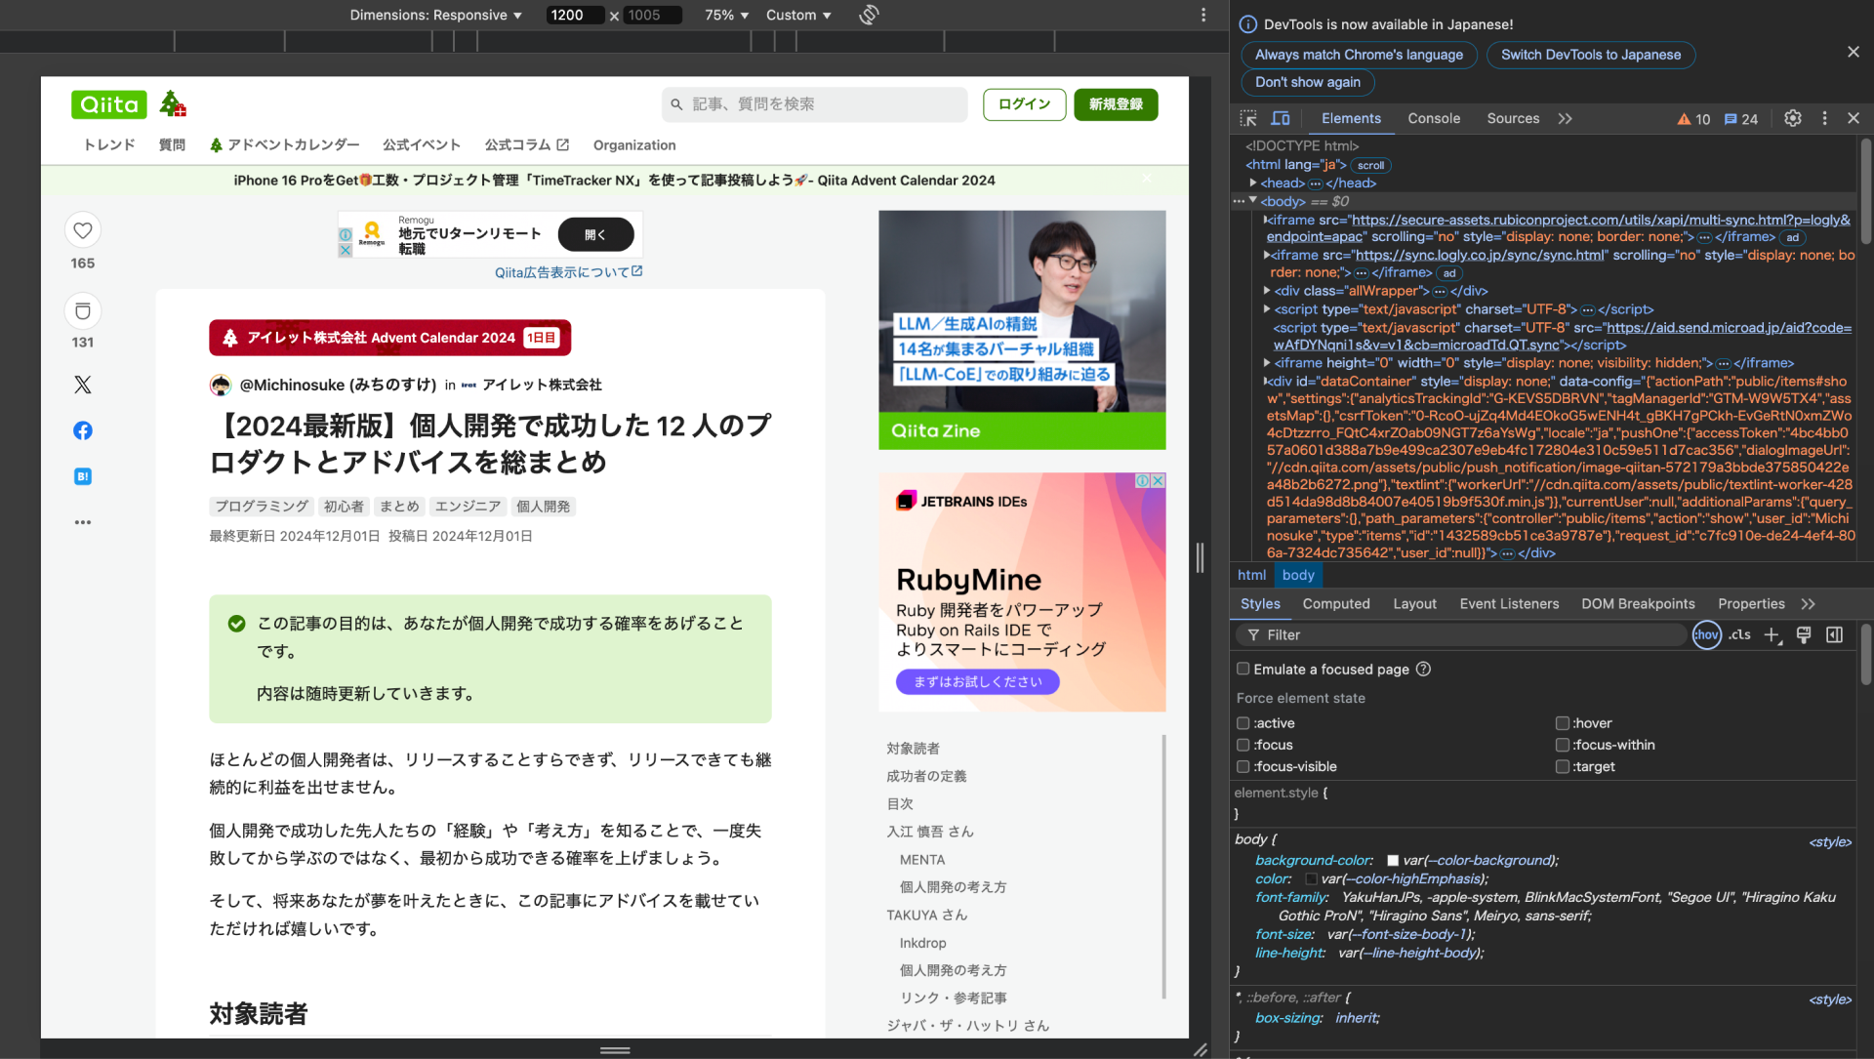Click the Switch DevTools to Japanese button

coord(1590,55)
